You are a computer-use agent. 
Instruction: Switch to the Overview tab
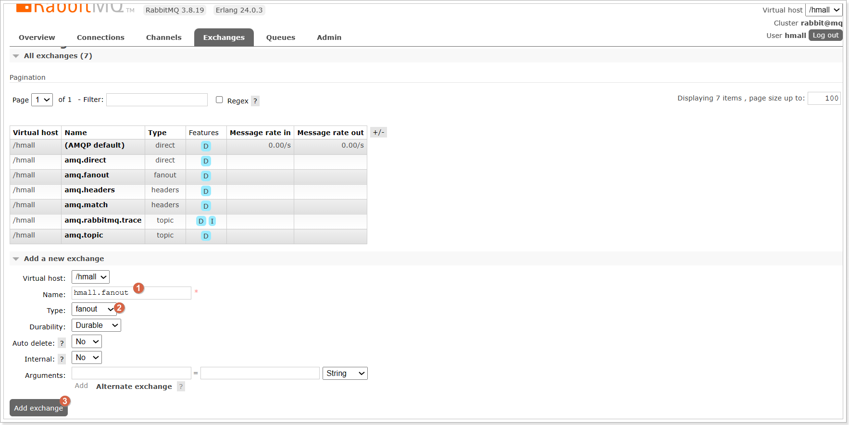tap(37, 37)
